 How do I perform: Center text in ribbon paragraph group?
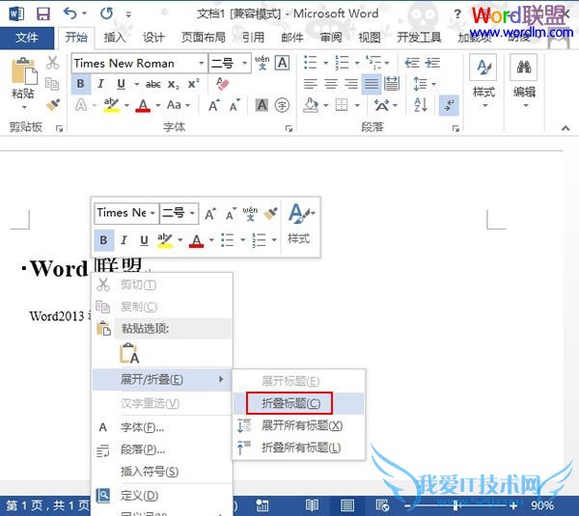click(331, 84)
